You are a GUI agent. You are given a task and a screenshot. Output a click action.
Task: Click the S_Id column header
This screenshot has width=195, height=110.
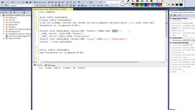click(41, 68)
